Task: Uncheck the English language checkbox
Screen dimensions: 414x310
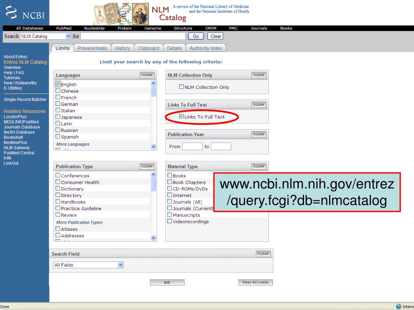Action: [58, 84]
